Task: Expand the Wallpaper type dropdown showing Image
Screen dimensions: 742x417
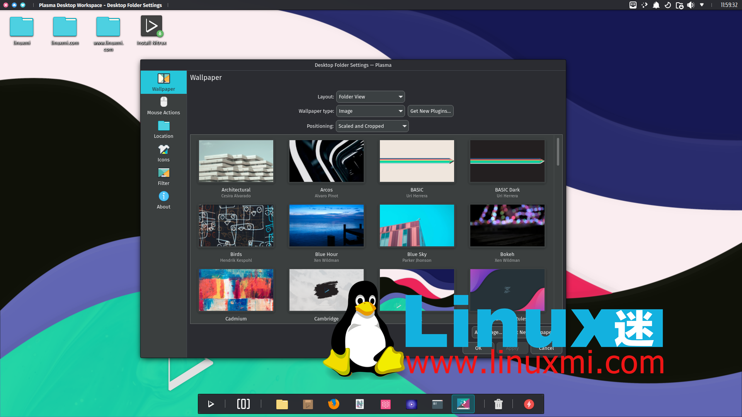Action: click(x=370, y=111)
